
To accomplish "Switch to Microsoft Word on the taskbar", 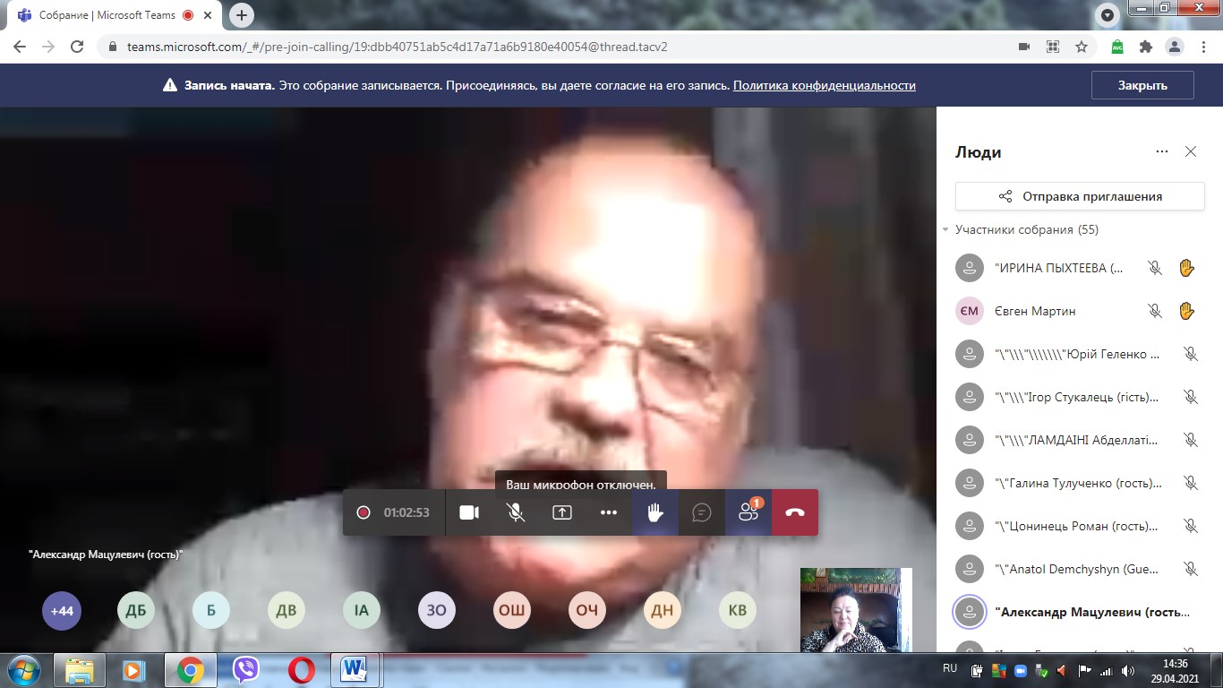I will tap(356, 670).
